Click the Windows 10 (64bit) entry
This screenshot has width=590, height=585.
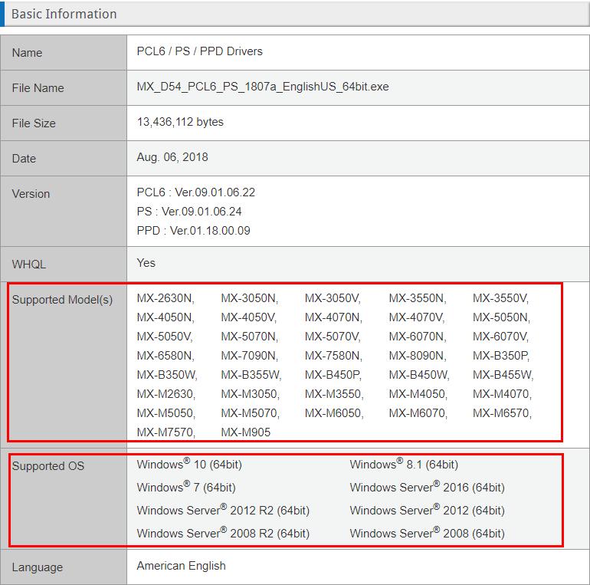[x=189, y=465]
